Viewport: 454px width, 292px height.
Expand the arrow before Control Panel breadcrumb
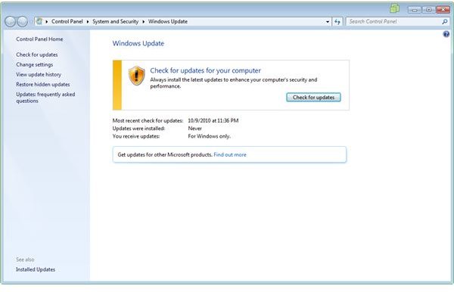tap(47, 22)
